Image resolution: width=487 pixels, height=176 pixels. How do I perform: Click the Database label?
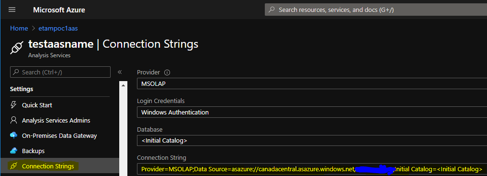pos(150,129)
